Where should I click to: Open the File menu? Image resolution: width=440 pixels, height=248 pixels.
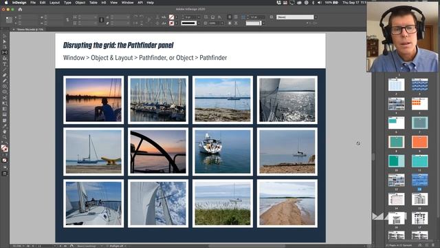click(33, 3)
